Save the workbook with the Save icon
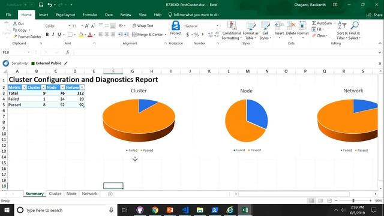Image resolution: width=384 pixels, height=216 pixels. [41, 5]
